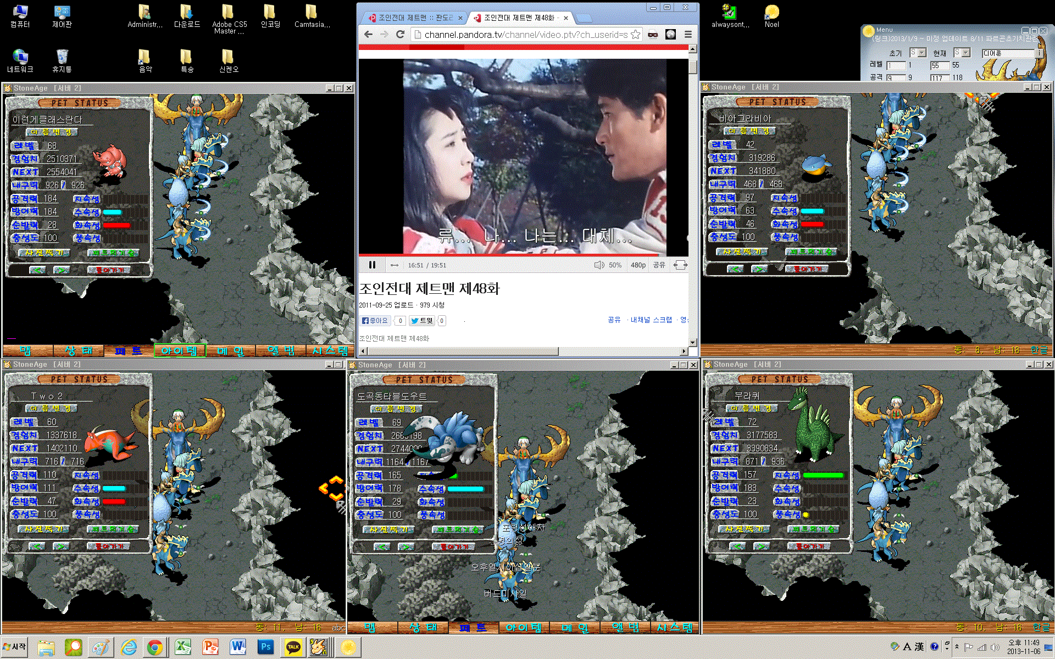Image resolution: width=1055 pixels, height=659 pixels.
Task: Open Excel from taskbar
Action: [x=182, y=648]
